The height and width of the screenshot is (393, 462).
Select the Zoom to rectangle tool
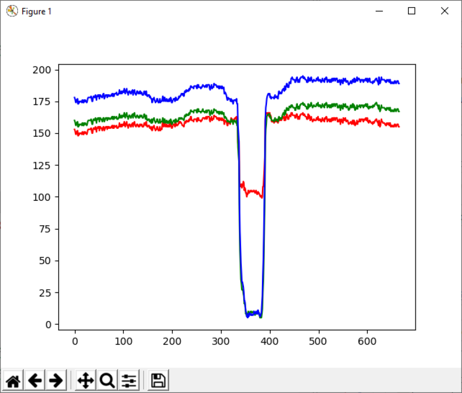[x=107, y=381]
